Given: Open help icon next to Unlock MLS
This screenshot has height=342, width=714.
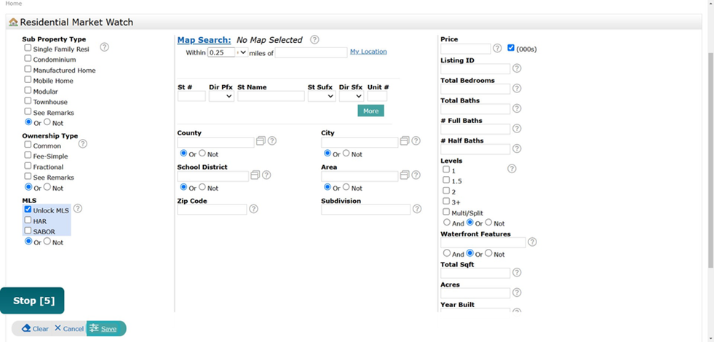Looking at the screenshot, I should (78, 209).
